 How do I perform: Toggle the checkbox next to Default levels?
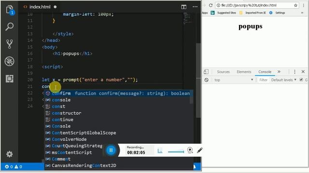(301, 80)
